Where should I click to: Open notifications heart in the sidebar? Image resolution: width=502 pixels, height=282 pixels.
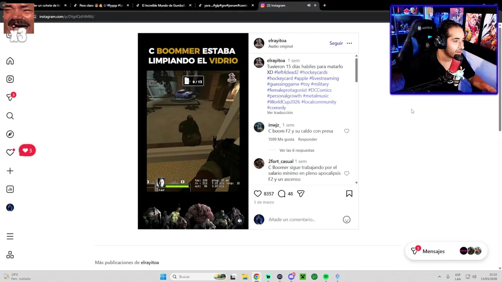tap(10, 152)
